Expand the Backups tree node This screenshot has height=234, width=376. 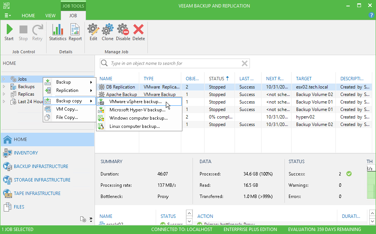click(x=4, y=87)
